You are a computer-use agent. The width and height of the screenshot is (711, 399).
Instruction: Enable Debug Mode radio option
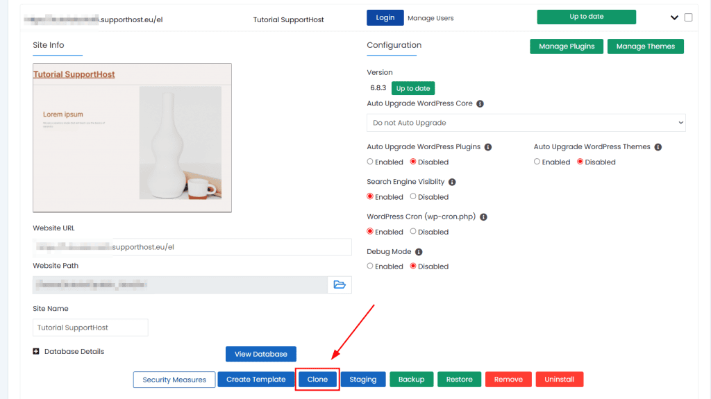tap(370, 266)
